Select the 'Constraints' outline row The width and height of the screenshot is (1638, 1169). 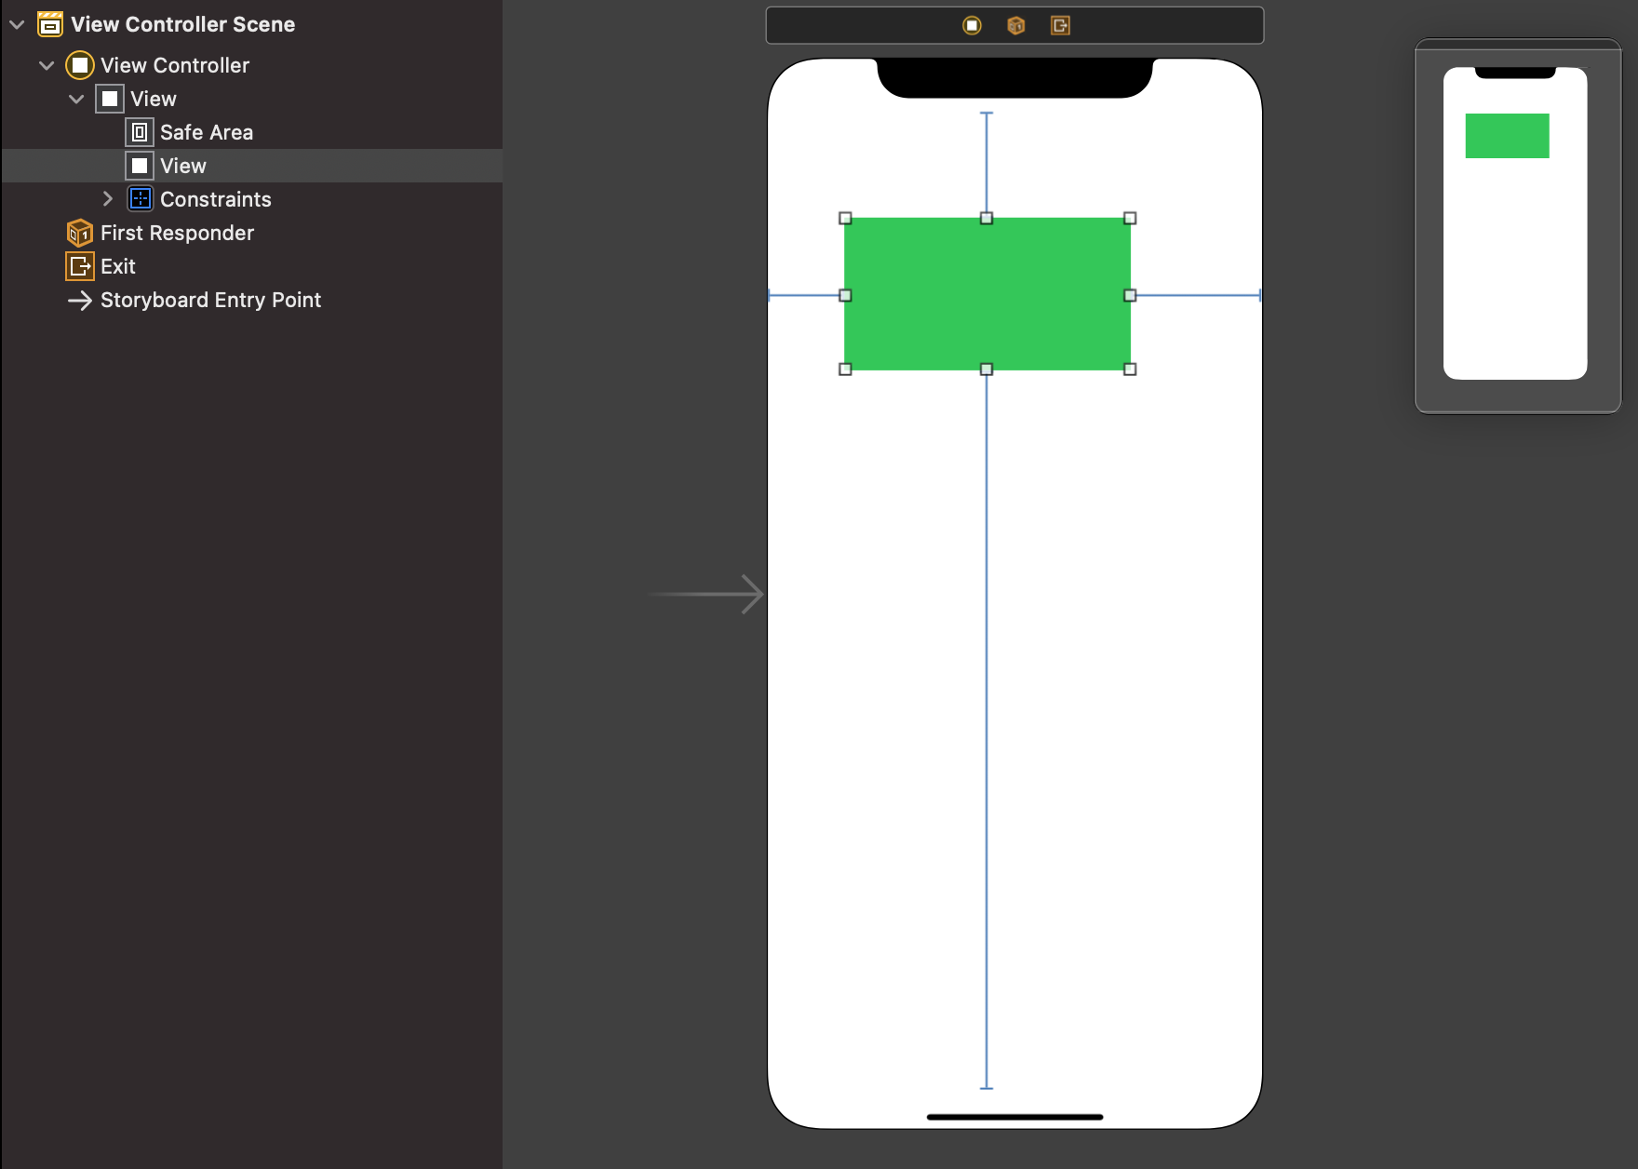(x=251, y=199)
